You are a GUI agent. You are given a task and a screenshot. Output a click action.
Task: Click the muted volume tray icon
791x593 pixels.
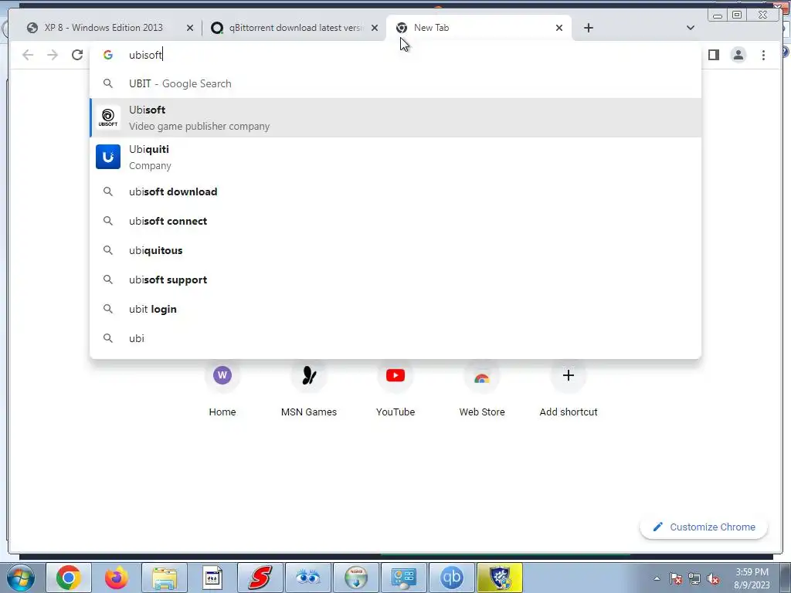pos(713,578)
